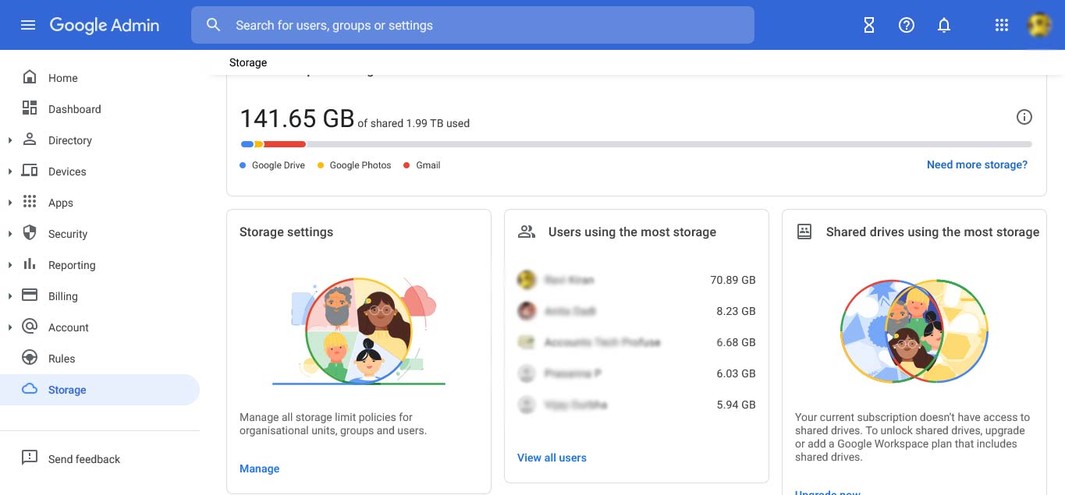Open your account profile avatar
Screen dimensions: 1065x495
1039,24
